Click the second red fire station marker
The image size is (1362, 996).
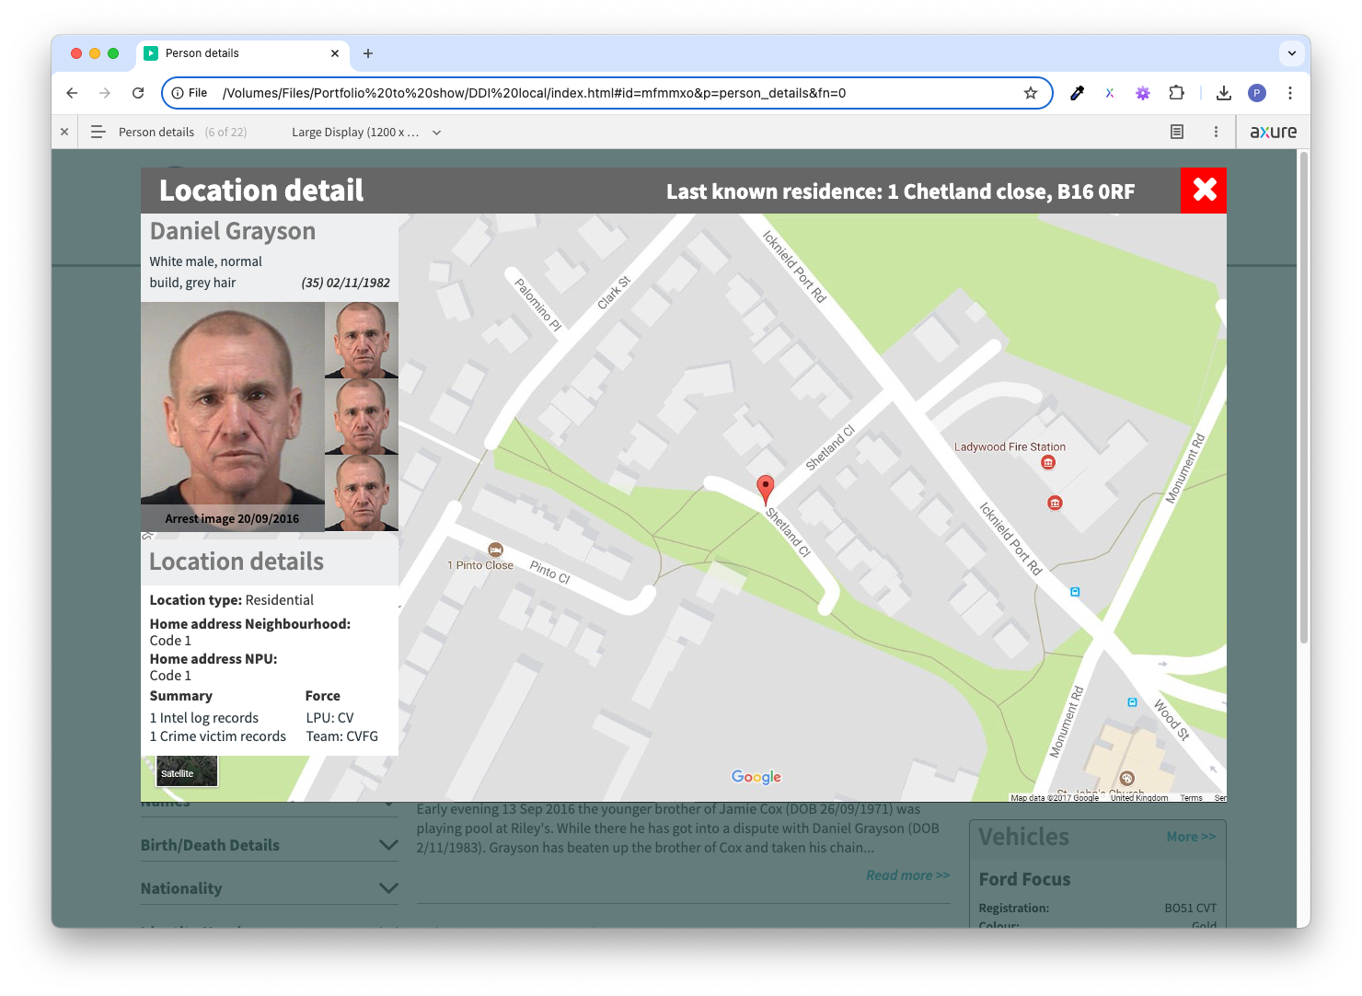point(1055,503)
